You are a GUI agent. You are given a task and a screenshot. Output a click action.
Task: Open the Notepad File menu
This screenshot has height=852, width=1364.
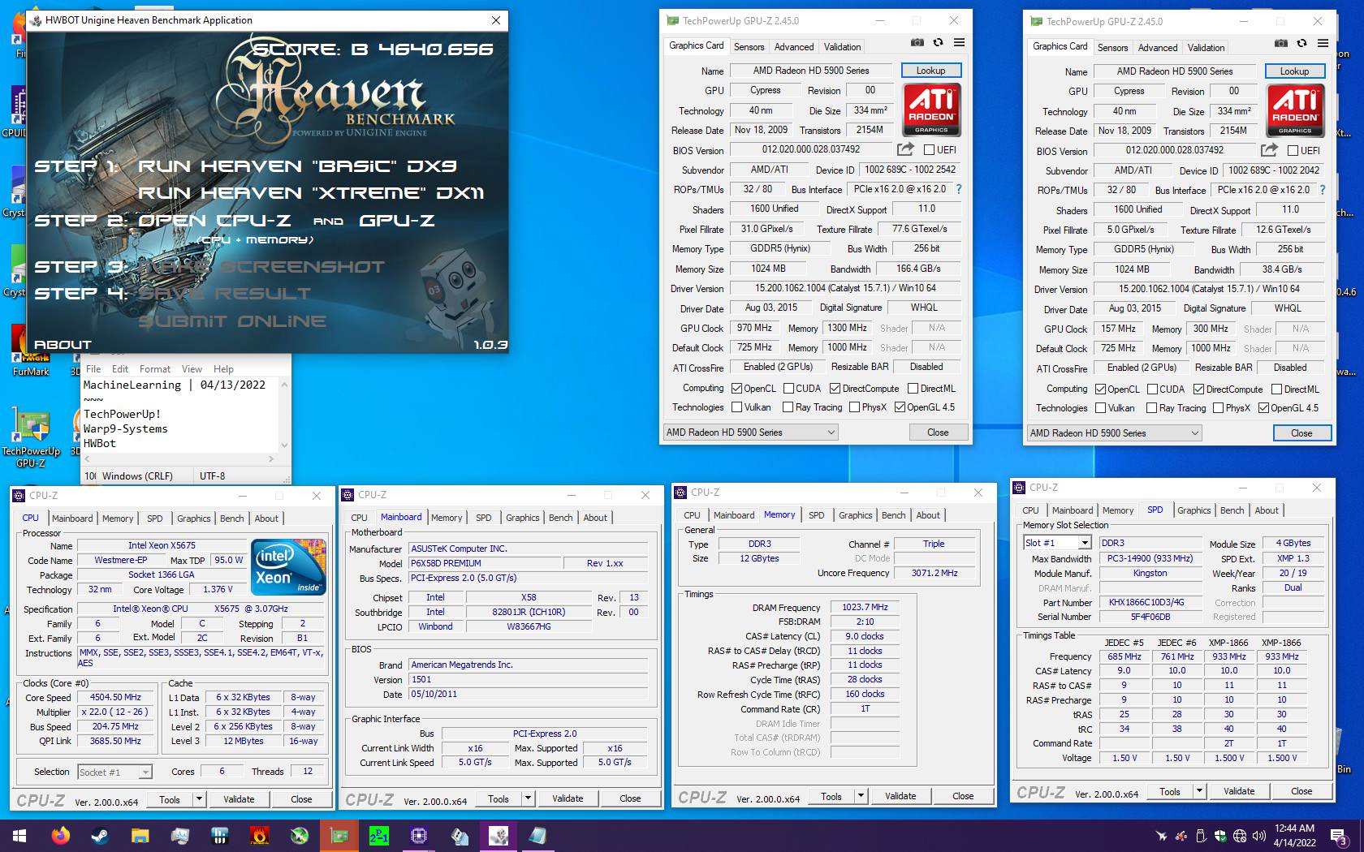point(93,369)
